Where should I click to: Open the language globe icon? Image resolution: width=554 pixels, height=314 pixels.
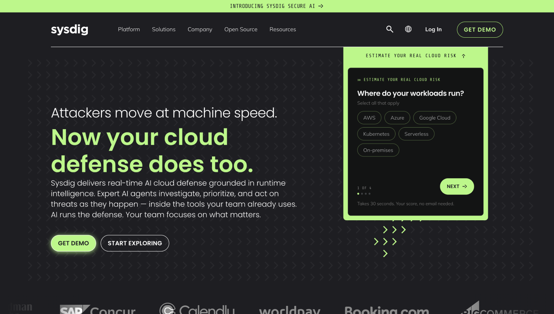pos(408,29)
